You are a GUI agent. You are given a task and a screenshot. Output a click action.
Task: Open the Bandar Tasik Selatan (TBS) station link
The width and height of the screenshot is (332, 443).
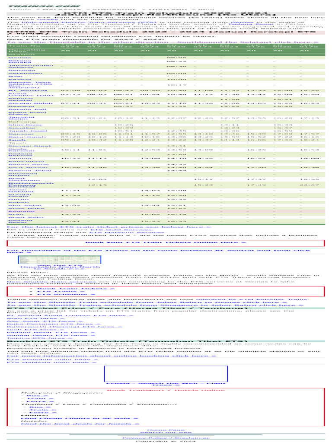coord(30,85)
